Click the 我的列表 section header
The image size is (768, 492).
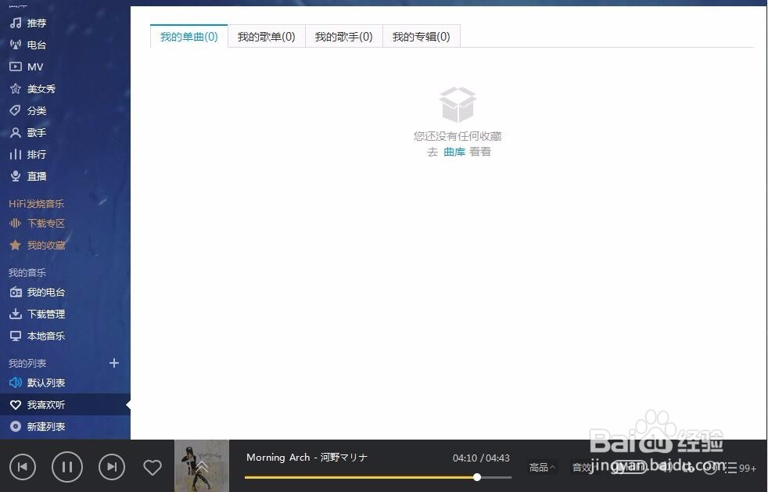click(27, 363)
